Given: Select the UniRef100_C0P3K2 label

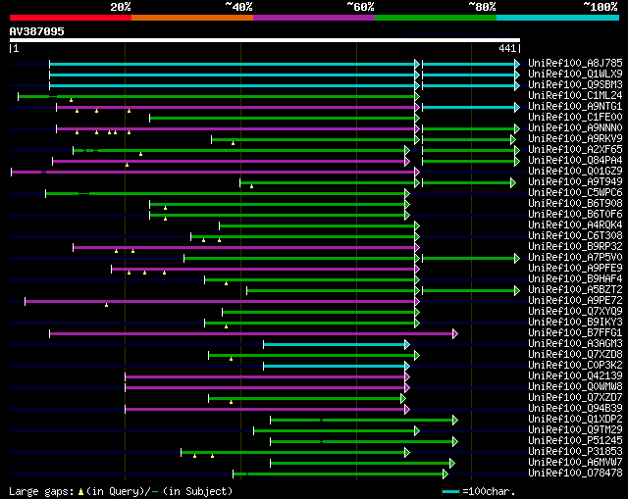Looking at the screenshot, I should (x=575, y=366).
